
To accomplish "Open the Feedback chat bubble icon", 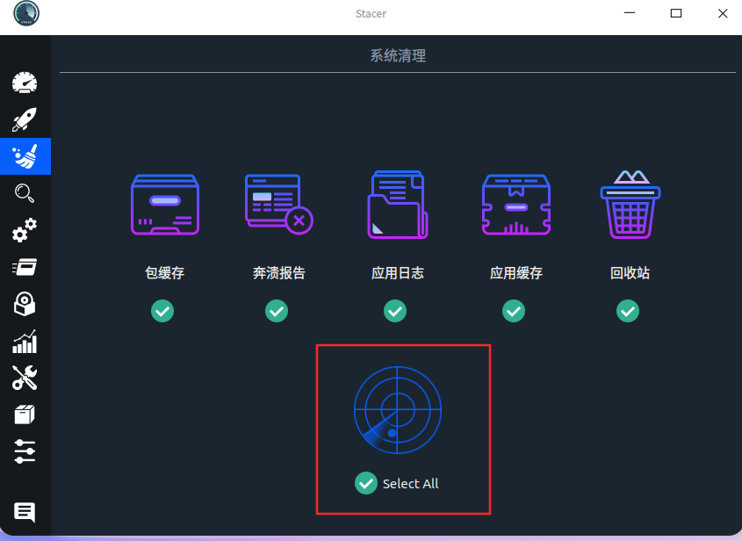I will coord(25,512).
